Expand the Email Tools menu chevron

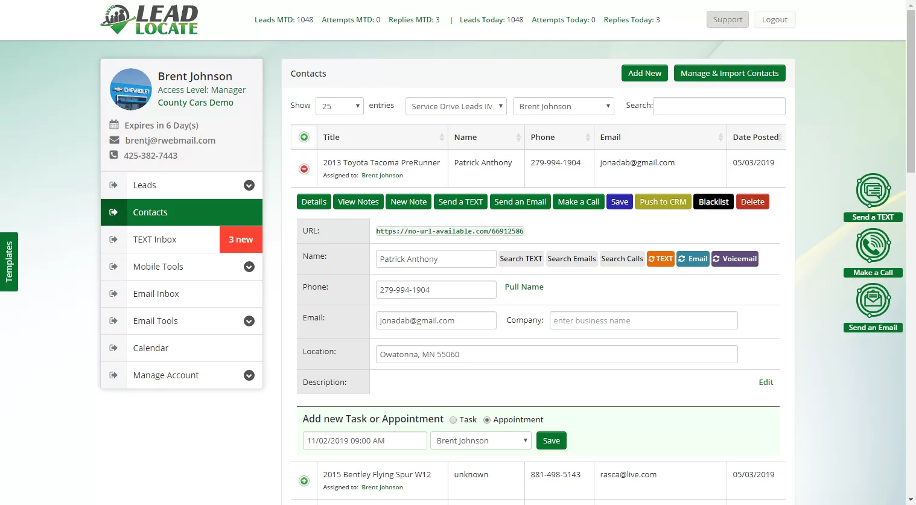[249, 321]
